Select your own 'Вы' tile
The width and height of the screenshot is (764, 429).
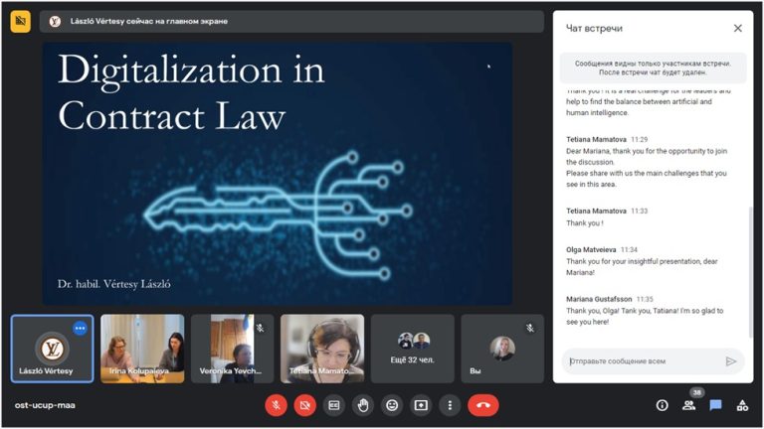pos(502,349)
